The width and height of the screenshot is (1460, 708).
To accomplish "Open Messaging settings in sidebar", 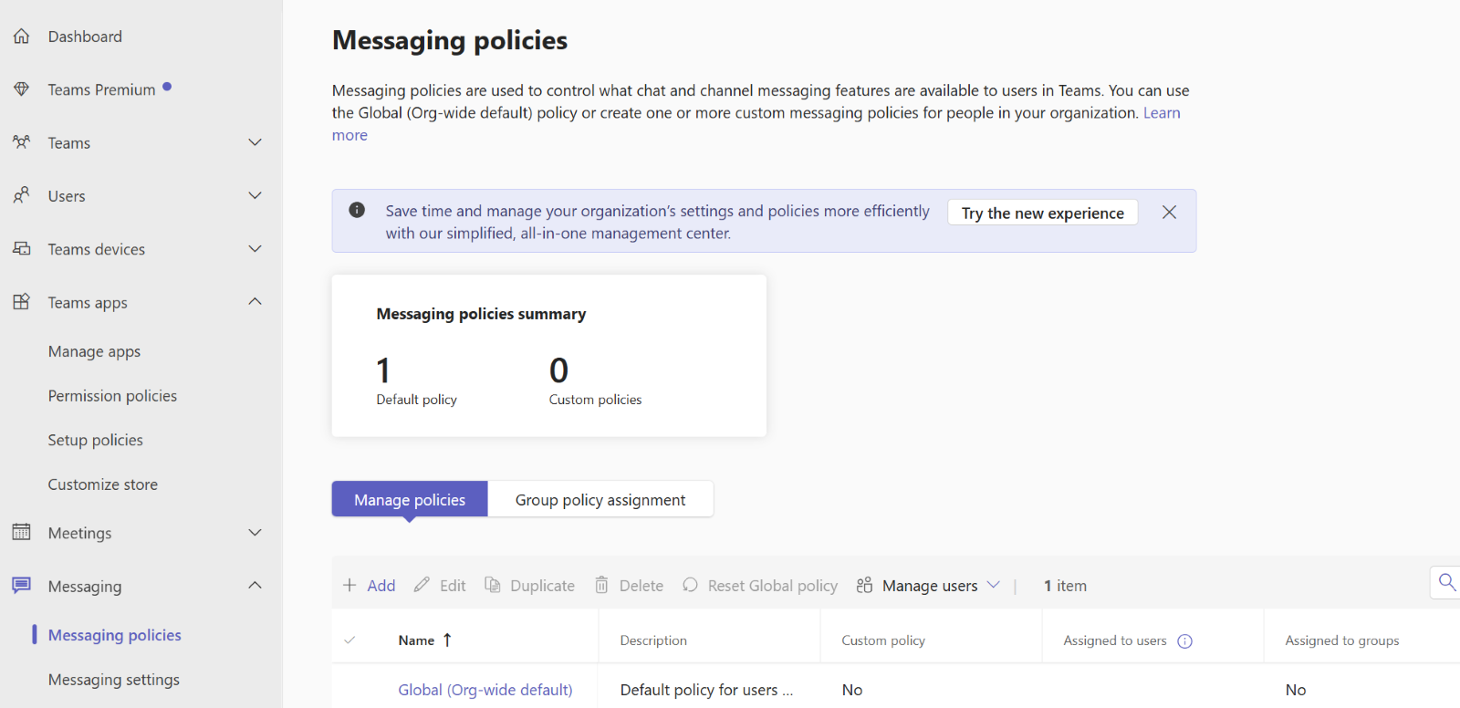I will (114, 680).
